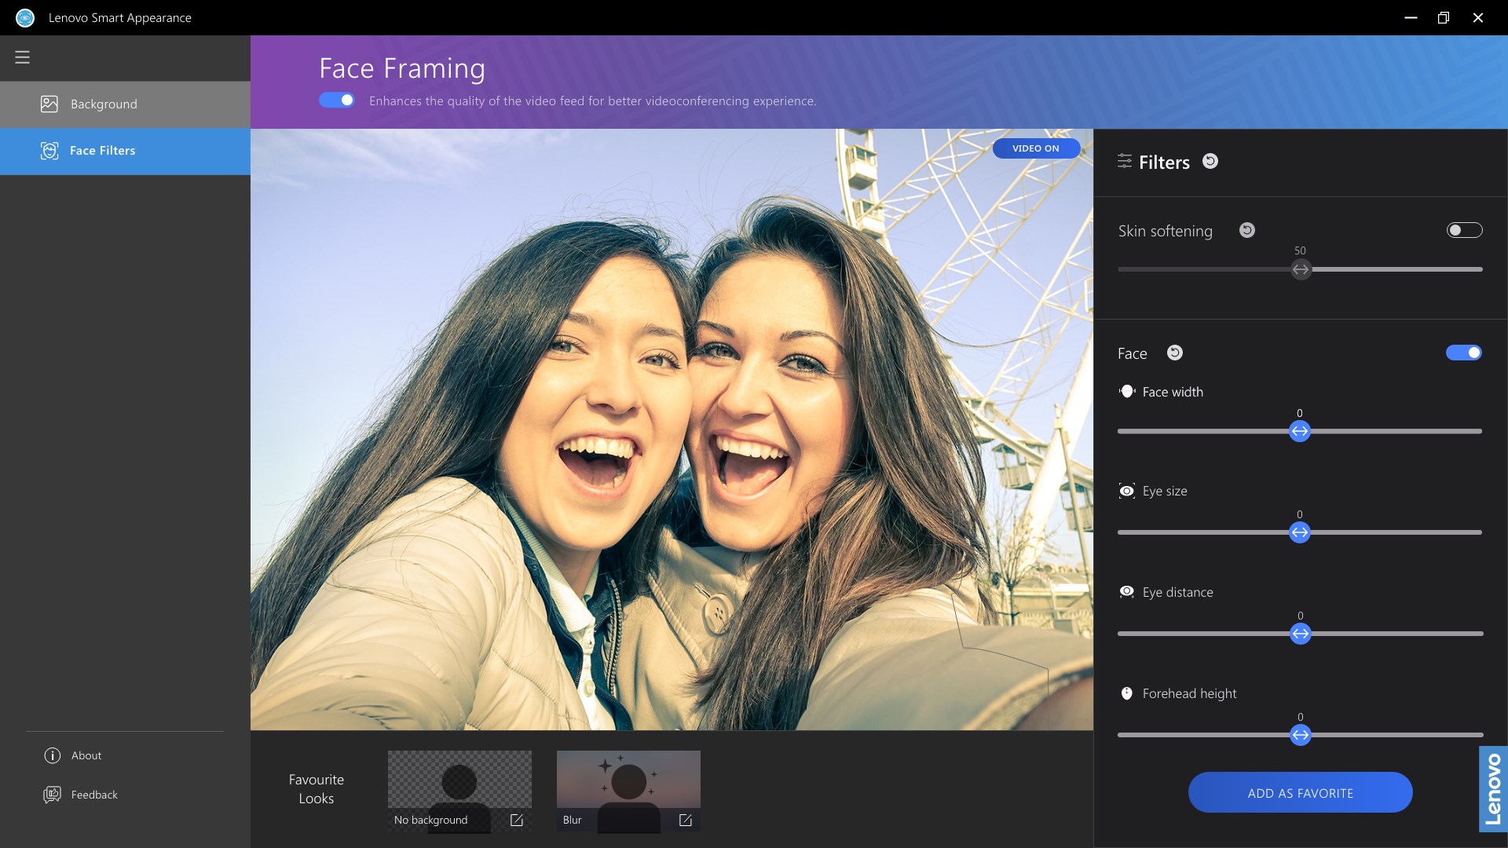Viewport: 1508px width, 848px height.
Task: Edit the Blur favourite look
Action: (x=686, y=820)
